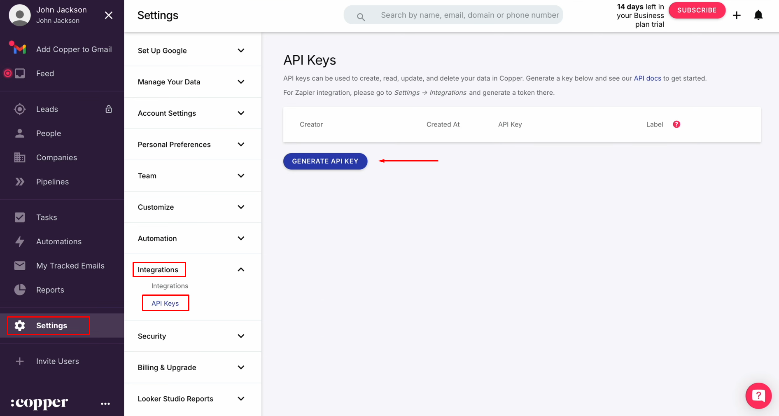Click the Pipelines double-chevron icon
Viewport: 779px width, 416px height.
coord(20,182)
